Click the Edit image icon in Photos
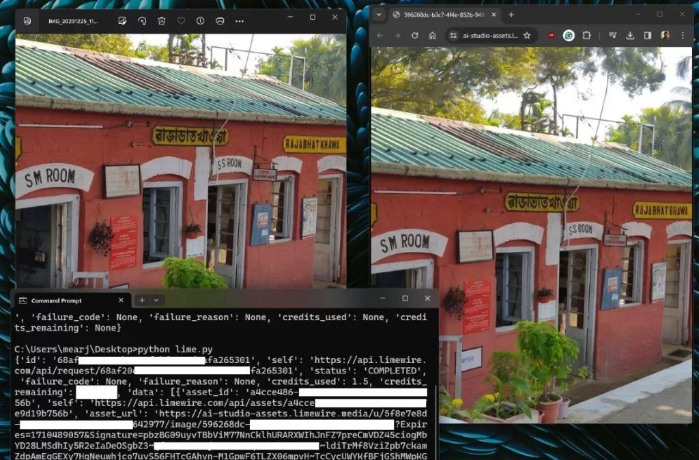The height and width of the screenshot is (460, 699). [x=122, y=21]
